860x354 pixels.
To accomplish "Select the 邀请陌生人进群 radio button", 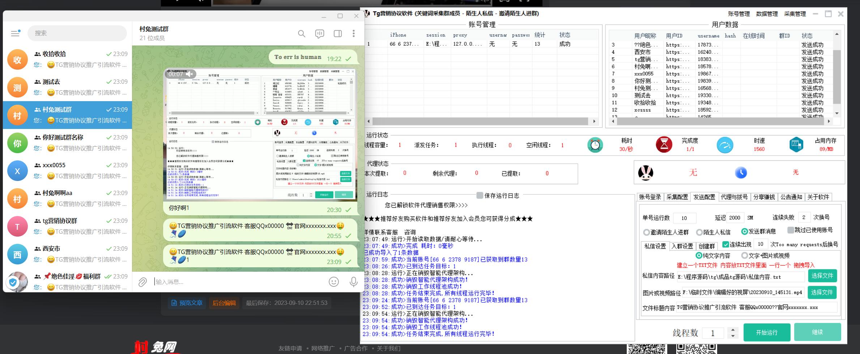I will click(x=646, y=232).
